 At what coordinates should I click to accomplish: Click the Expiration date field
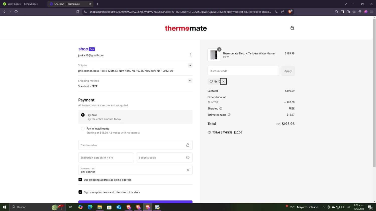106,157
